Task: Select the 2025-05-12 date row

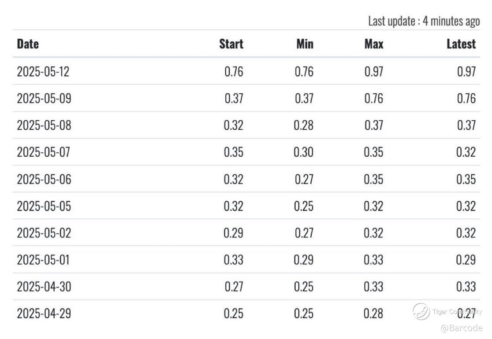Action: pos(43,72)
